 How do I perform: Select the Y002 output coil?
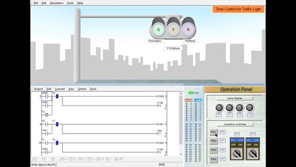click(162, 143)
